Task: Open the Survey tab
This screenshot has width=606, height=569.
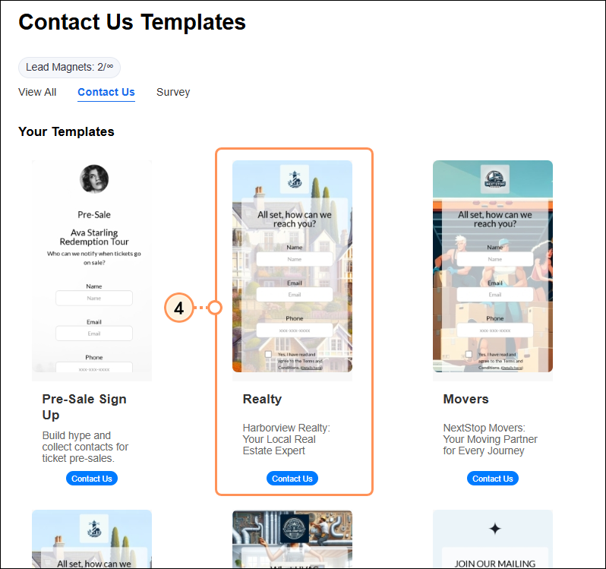Action: click(173, 92)
